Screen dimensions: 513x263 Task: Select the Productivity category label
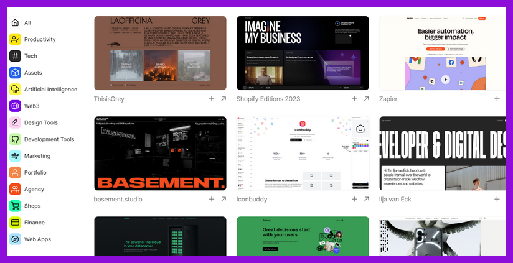40,39
